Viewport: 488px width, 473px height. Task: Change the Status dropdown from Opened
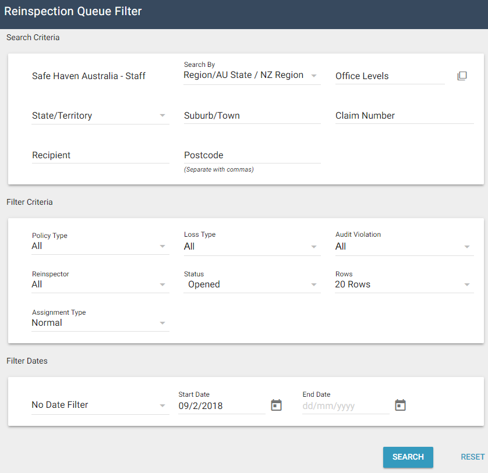pos(252,284)
